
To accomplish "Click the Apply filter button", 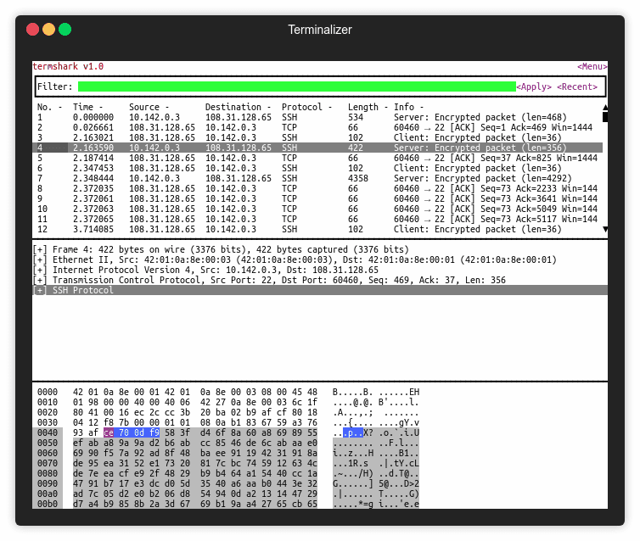I will 534,86.
